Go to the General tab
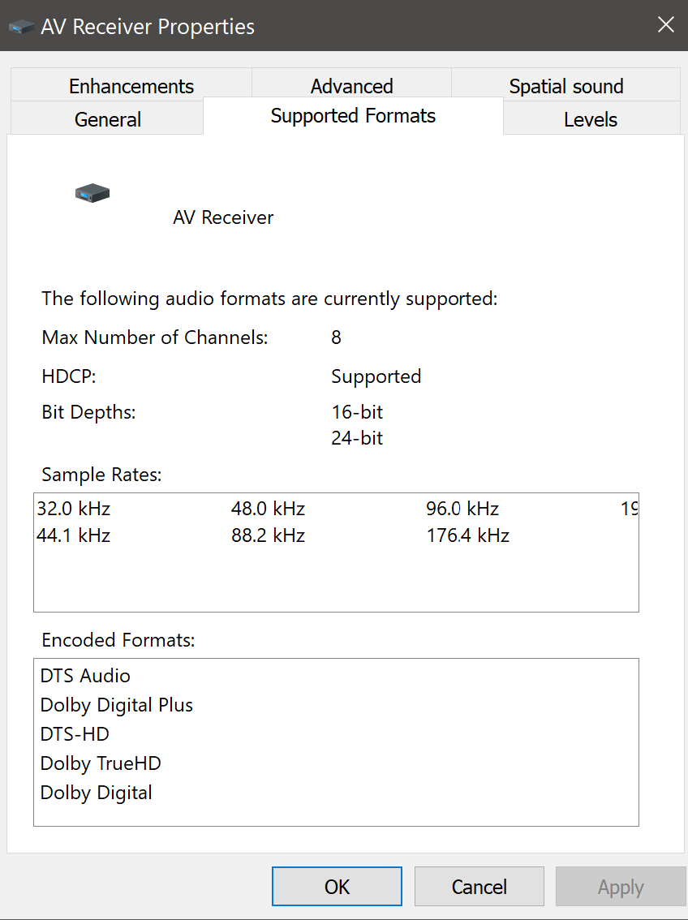The image size is (688, 920). tap(108, 119)
